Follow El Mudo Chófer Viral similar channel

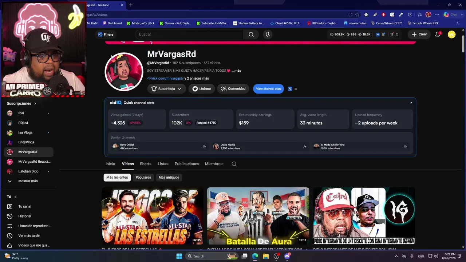(x=405, y=147)
